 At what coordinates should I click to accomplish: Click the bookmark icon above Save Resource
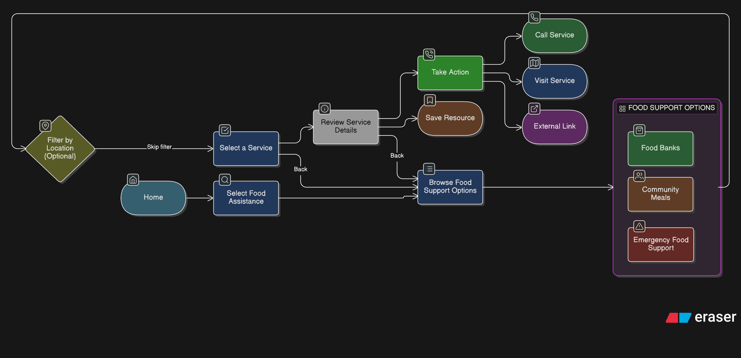tap(429, 100)
